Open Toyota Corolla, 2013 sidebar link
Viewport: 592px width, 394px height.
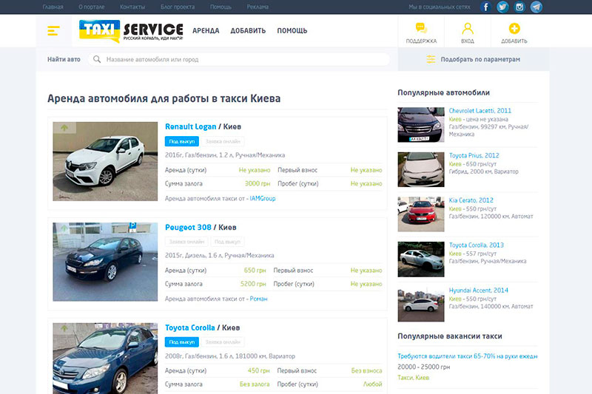(476, 245)
